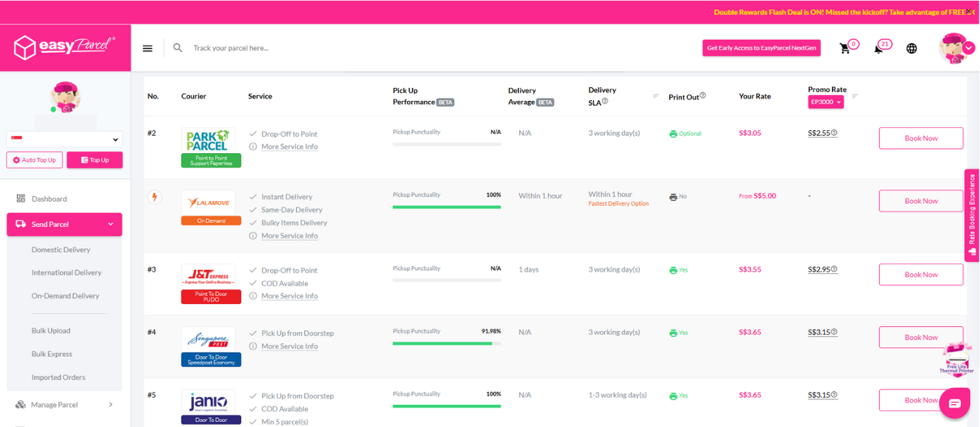Viewport: 980px width, 427px height.
Task: Click info icon beside S$2.55 promo rate
Action: pyautogui.click(x=834, y=133)
